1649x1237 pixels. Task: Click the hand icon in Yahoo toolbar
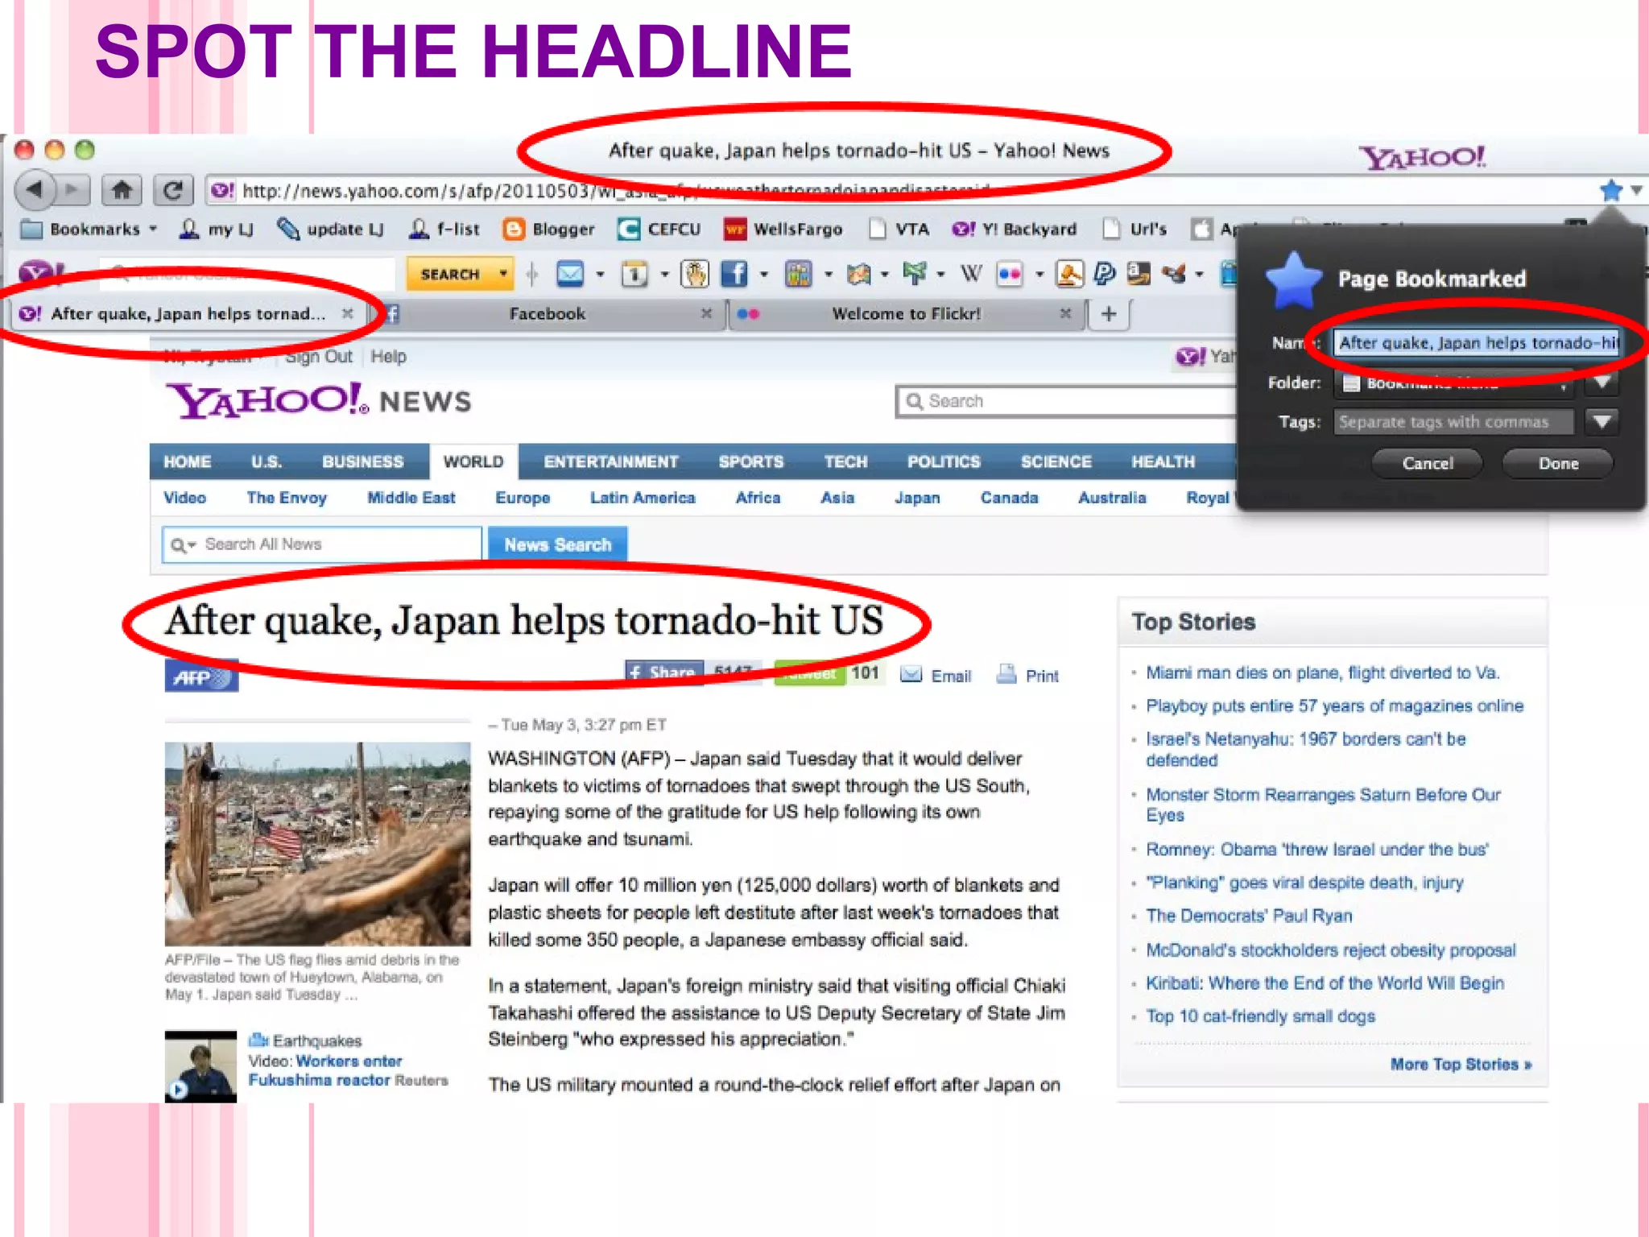coord(694,275)
